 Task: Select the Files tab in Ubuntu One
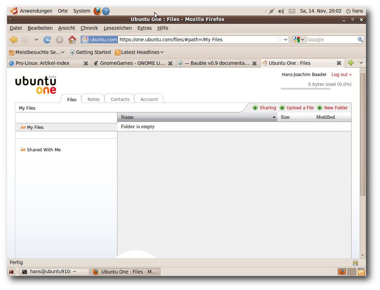[72, 99]
